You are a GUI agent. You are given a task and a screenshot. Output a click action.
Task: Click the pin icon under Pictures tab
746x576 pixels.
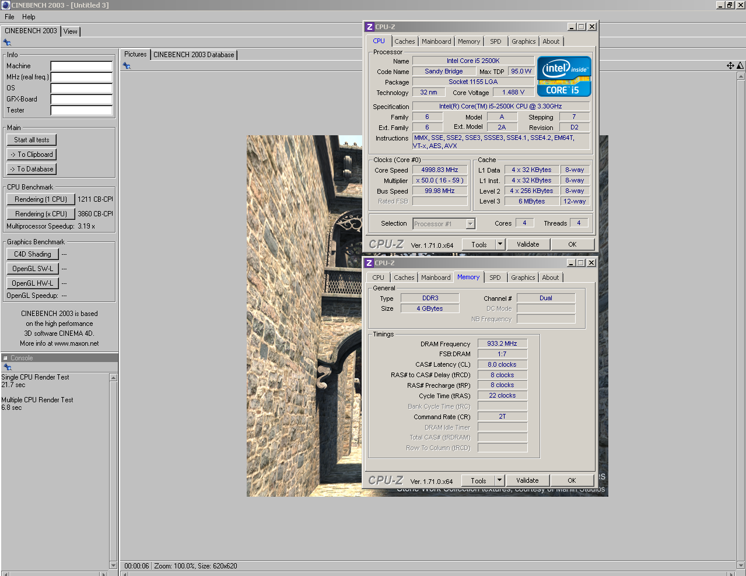(x=127, y=66)
